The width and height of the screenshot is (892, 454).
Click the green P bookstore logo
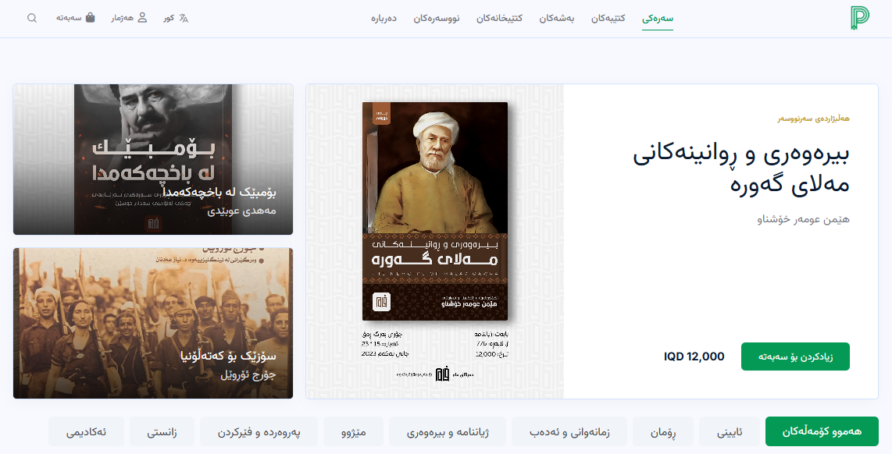click(859, 18)
